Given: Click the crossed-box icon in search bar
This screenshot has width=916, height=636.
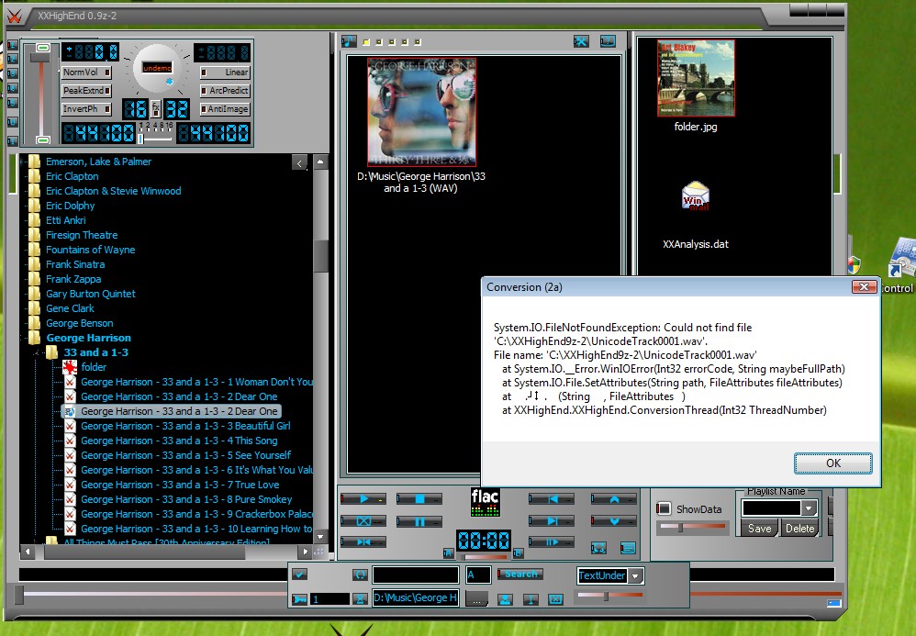Looking at the screenshot, I should [555, 599].
